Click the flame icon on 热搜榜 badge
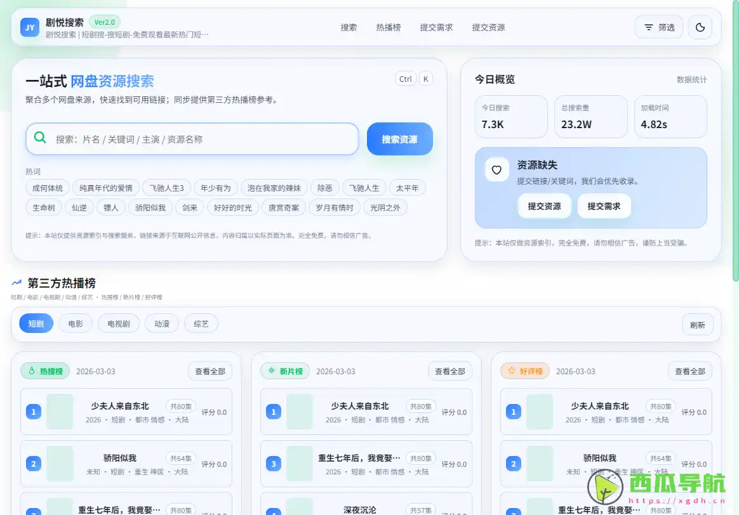The width and height of the screenshot is (739, 515). point(32,371)
